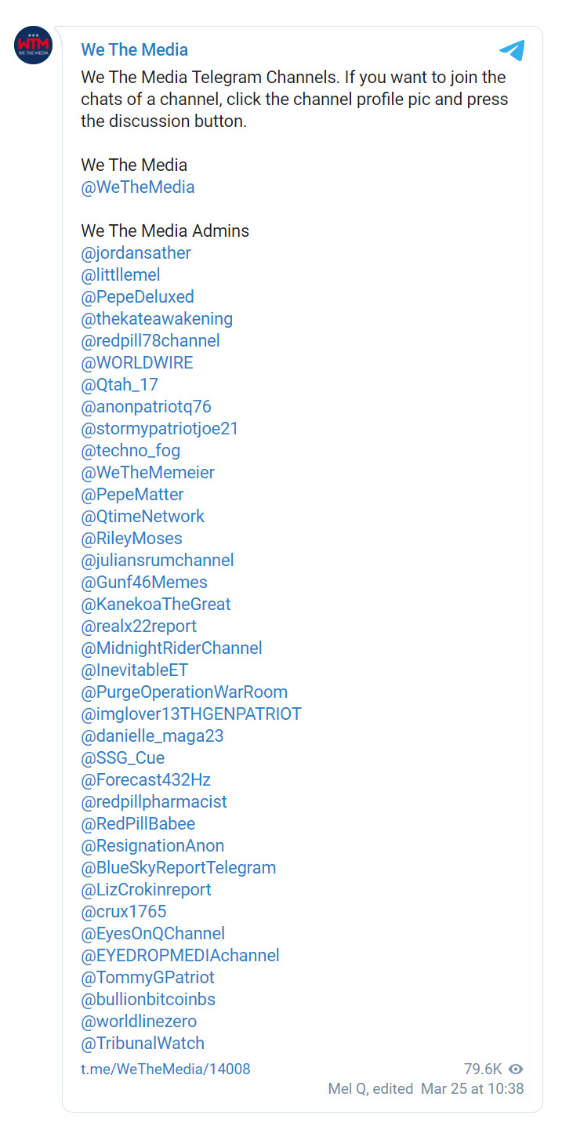Open the @LizCrokinreport link
The width and height of the screenshot is (562, 1133).
pos(146,890)
